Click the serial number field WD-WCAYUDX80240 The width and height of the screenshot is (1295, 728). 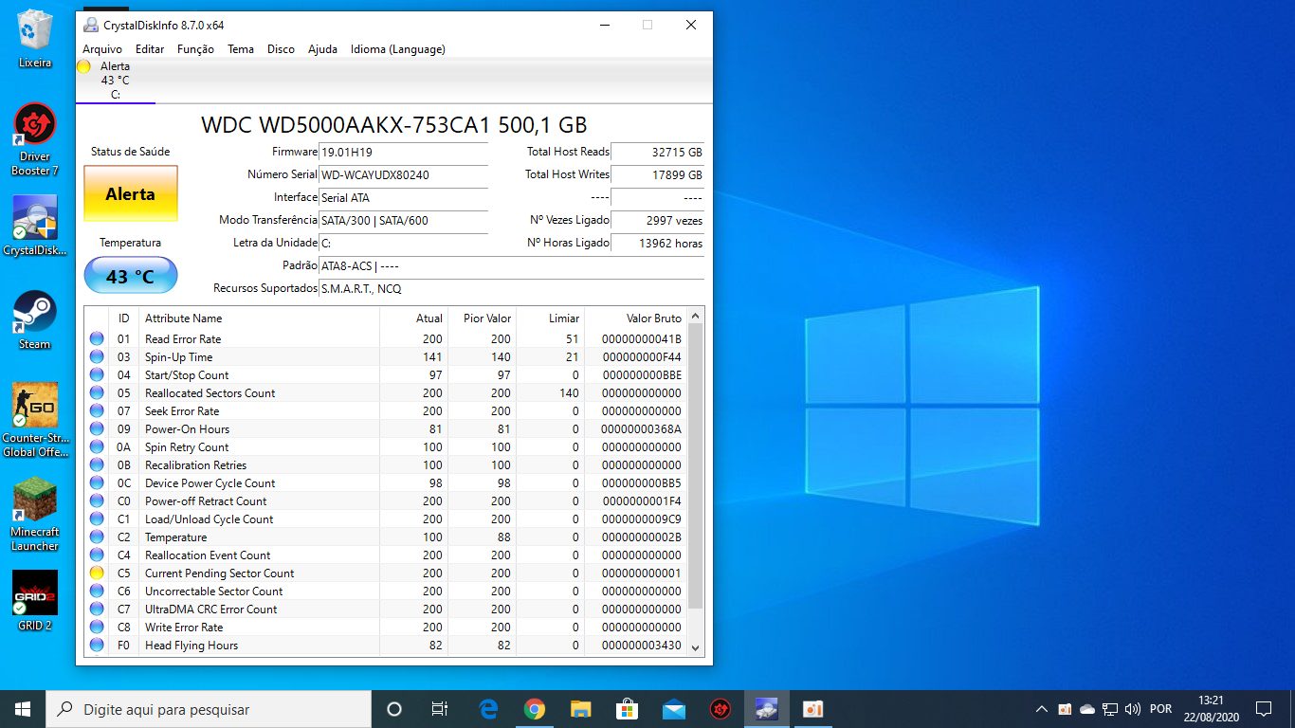403,174
